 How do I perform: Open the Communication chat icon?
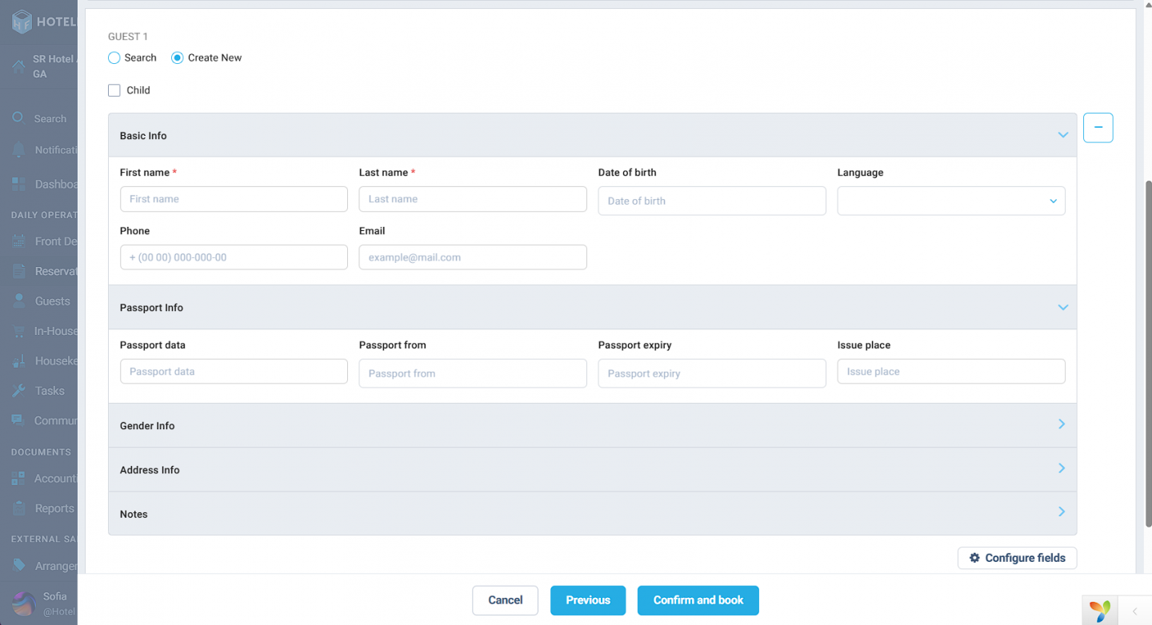tap(18, 420)
